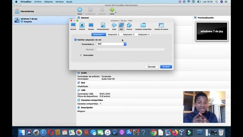
Task: Open the Sistema settings category
Action: [x=82, y=26]
